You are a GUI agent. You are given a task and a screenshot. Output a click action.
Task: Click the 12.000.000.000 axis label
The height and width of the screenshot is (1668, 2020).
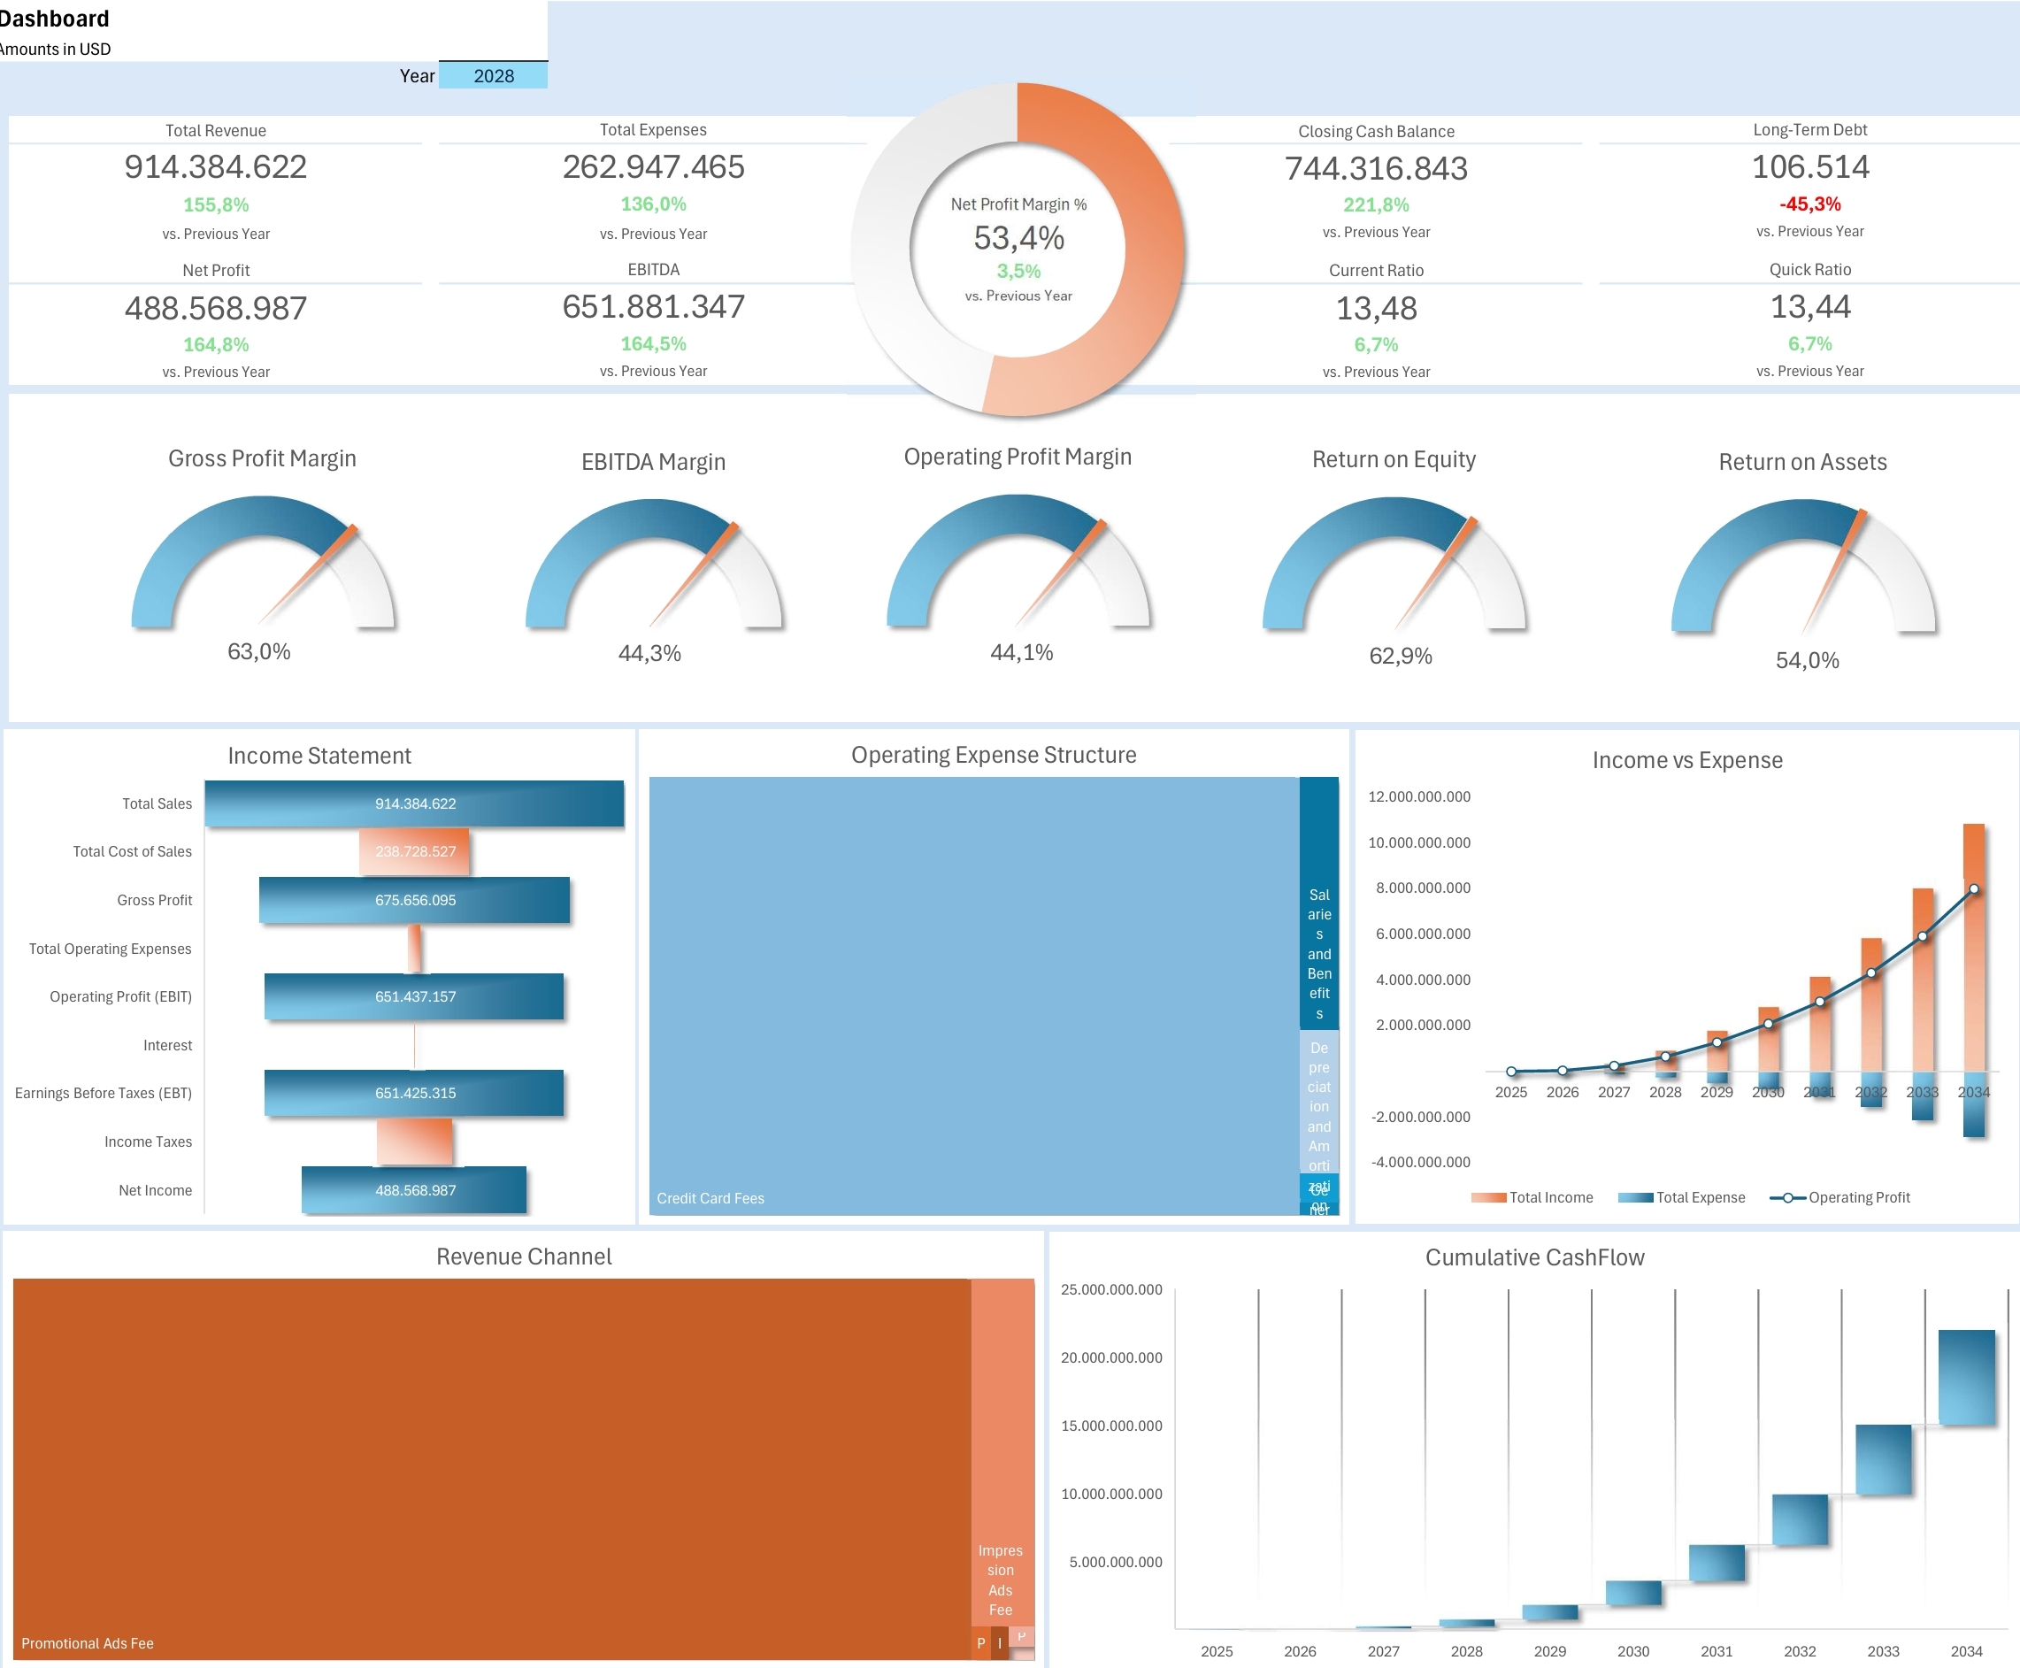(1418, 796)
